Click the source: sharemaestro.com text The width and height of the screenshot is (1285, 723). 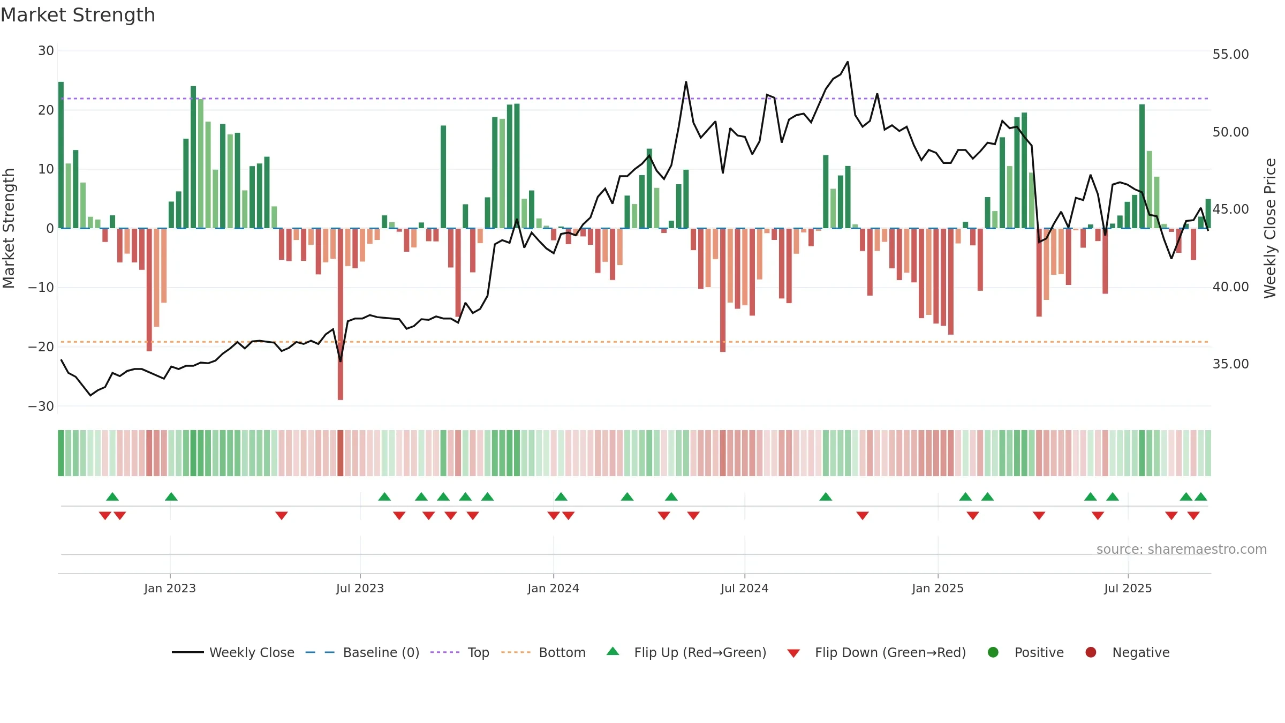click(1182, 549)
